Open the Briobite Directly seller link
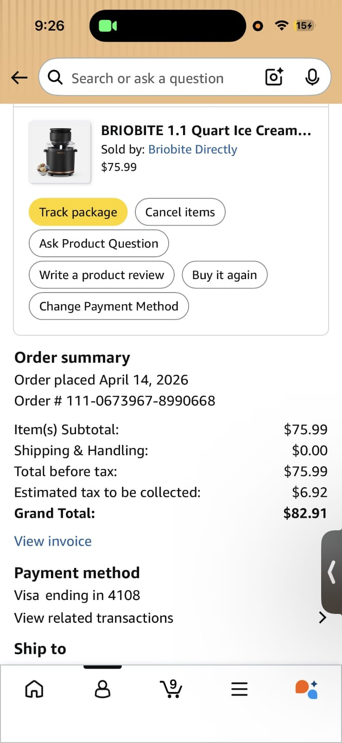The width and height of the screenshot is (342, 743). coord(192,150)
